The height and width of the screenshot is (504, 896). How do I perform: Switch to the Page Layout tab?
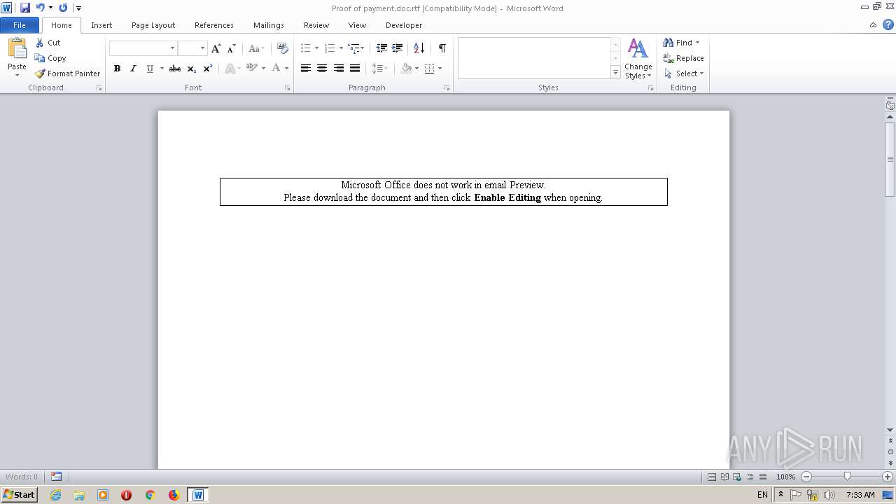[x=153, y=25]
